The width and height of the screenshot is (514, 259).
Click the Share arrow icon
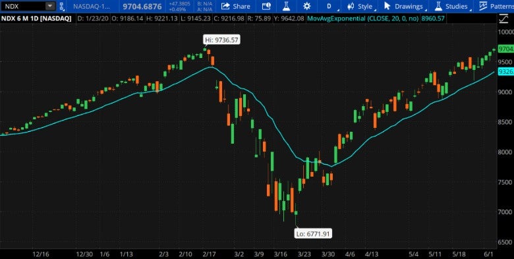pyautogui.click(x=225, y=6)
